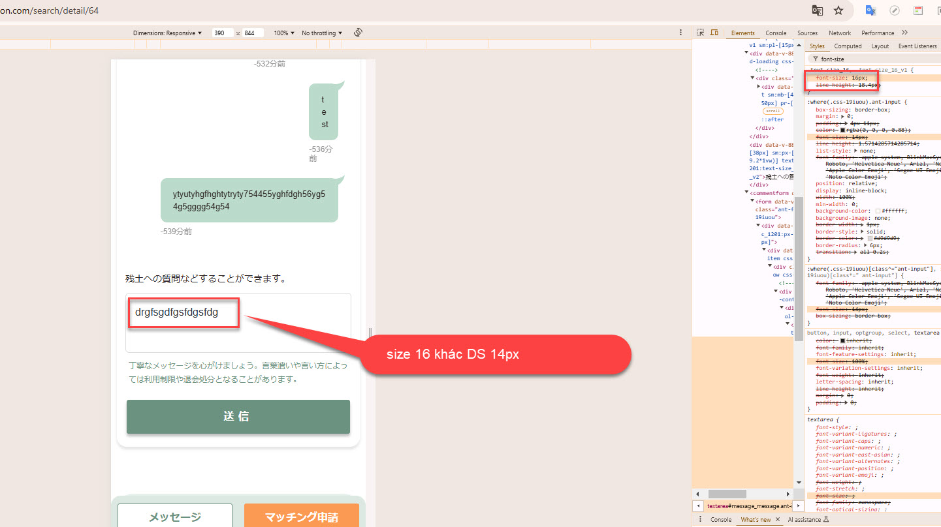Toggle the device toolbar icon
Viewport: 941px width, 527px height.
714,33
